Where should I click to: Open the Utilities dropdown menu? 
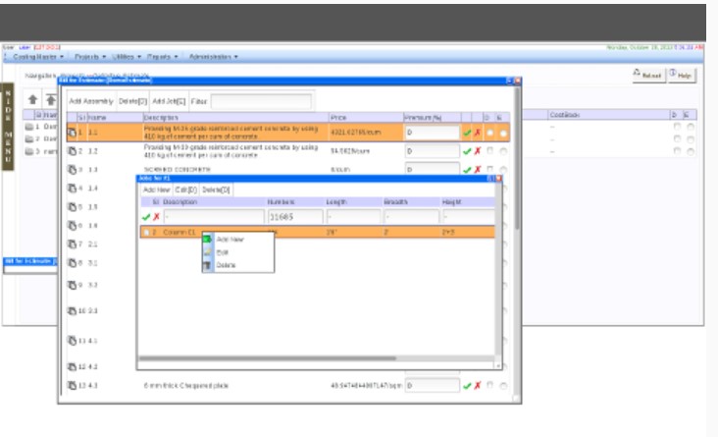point(127,57)
